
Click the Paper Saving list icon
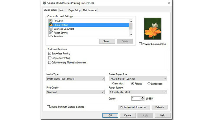[x=51, y=33]
